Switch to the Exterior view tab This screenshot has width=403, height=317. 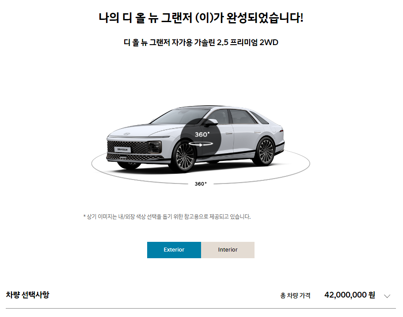[x=174, y=250]
